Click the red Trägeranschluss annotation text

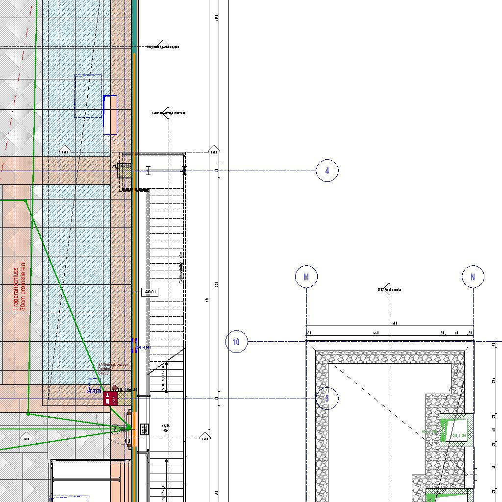pos(19,289)
